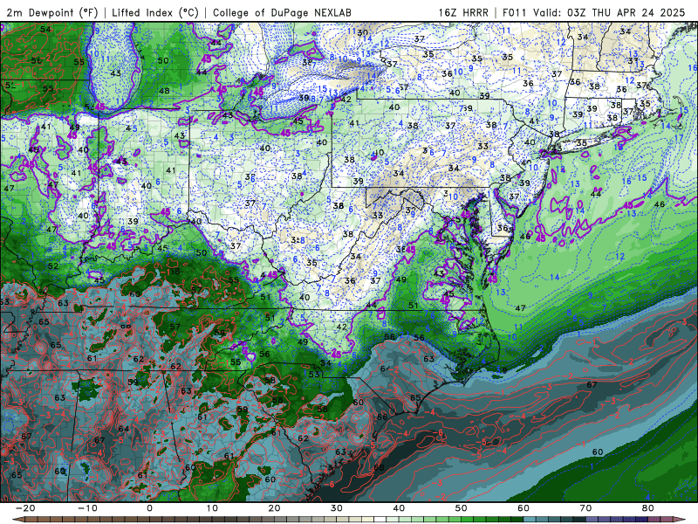Click the "16Z HRRR" model run label
This screenshot has width=698, height=524.
click(x=463, y=12)
